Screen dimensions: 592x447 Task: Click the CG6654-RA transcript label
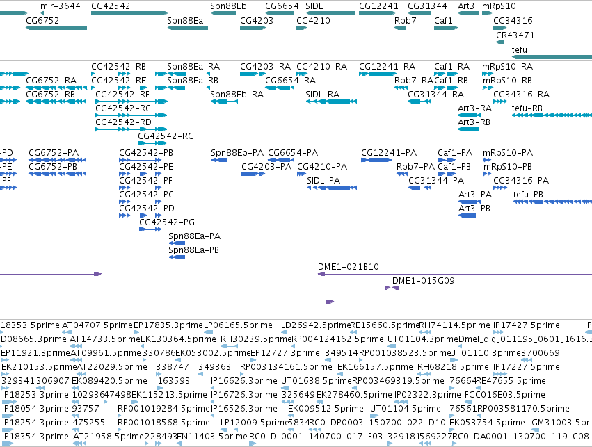click(x=290, y=81)
